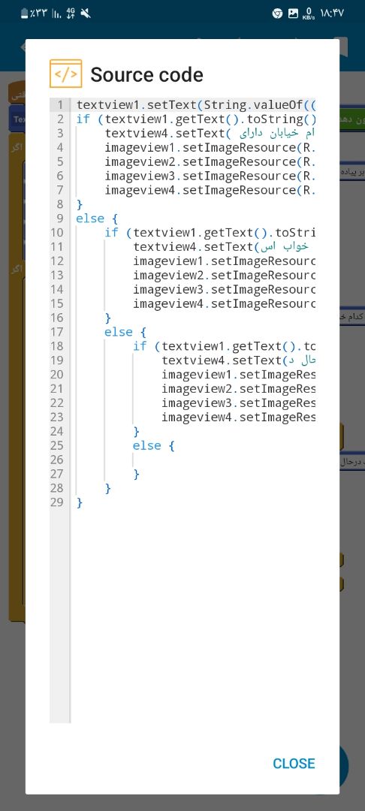Click the Source code dialog title

point(147,75)
